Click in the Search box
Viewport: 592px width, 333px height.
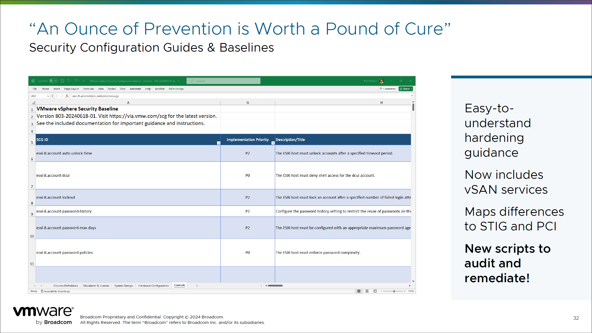click(223, 81)
